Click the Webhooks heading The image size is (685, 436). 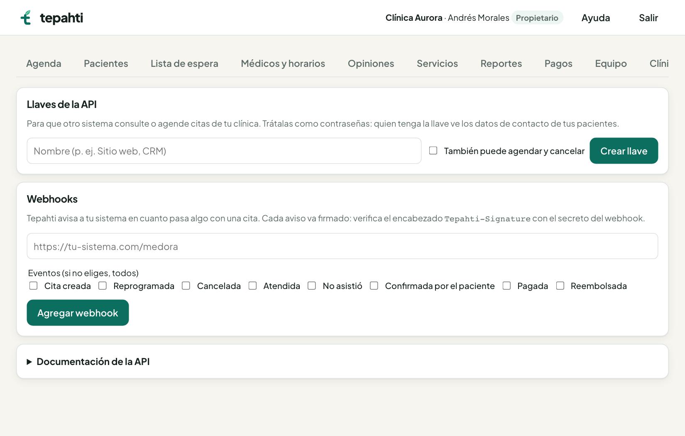click(52, 199)
